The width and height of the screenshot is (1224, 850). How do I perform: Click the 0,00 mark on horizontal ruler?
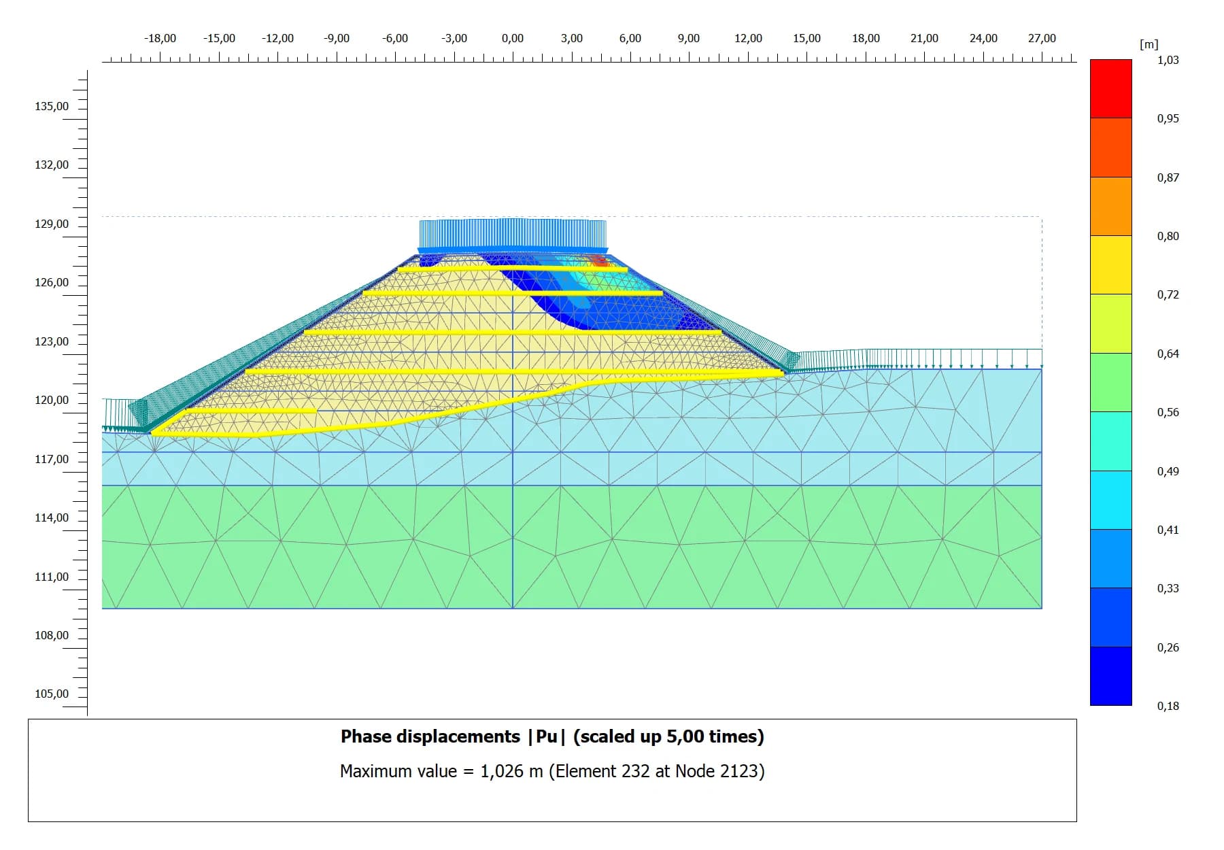[x=513, y=39]
